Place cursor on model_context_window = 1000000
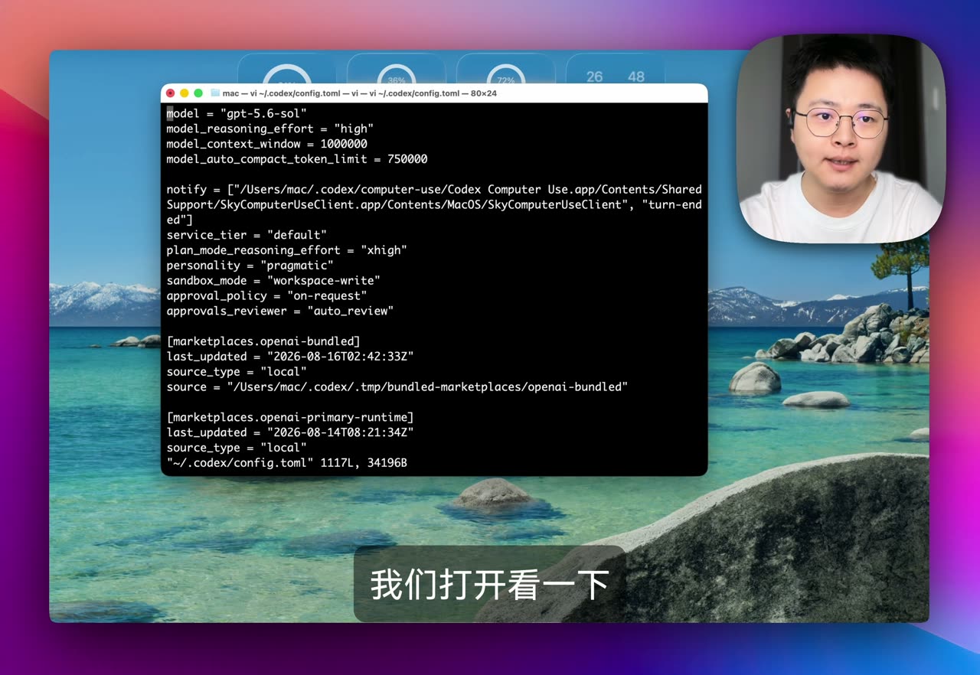 [267, 144]
